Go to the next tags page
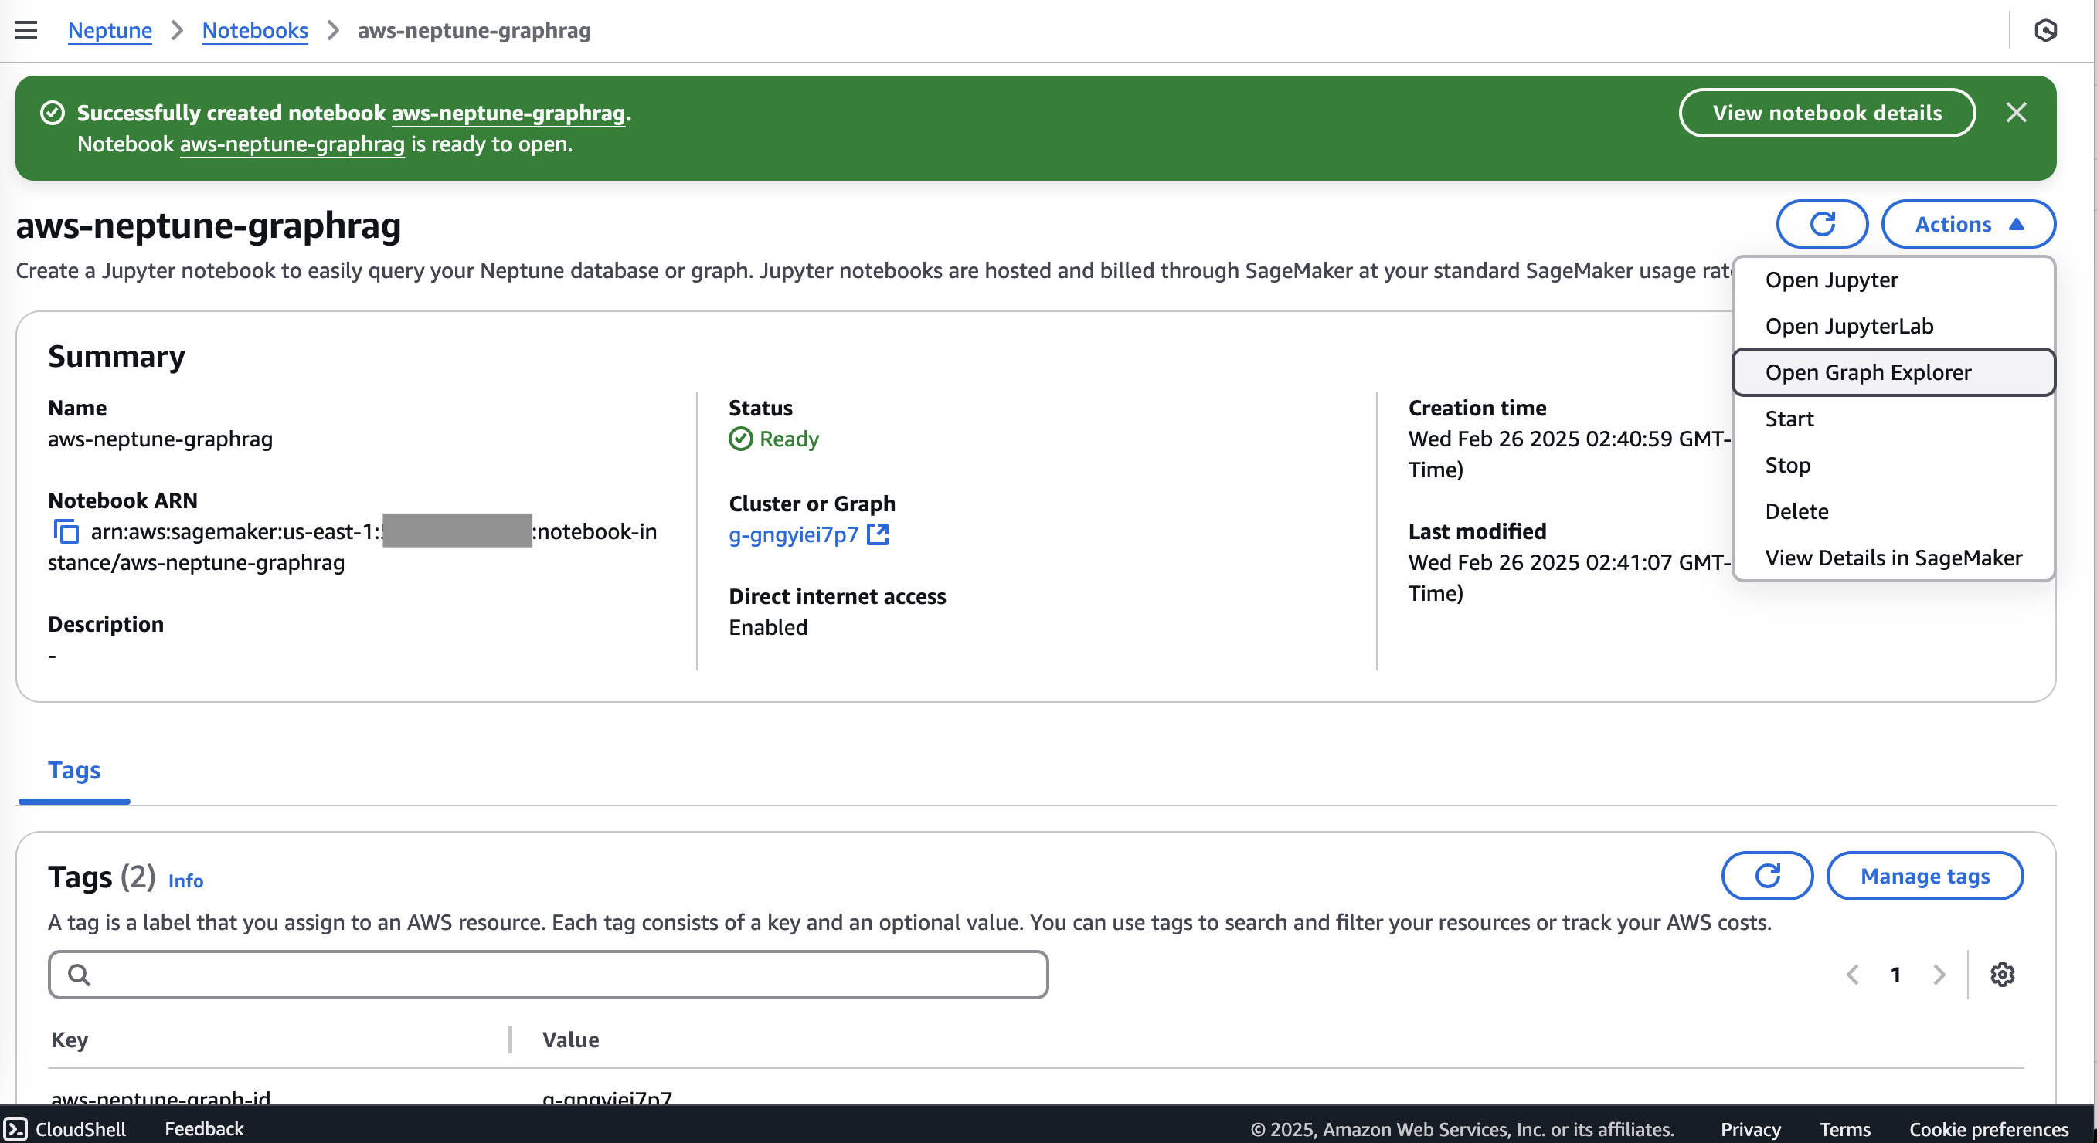 (x=1940, y=975)
